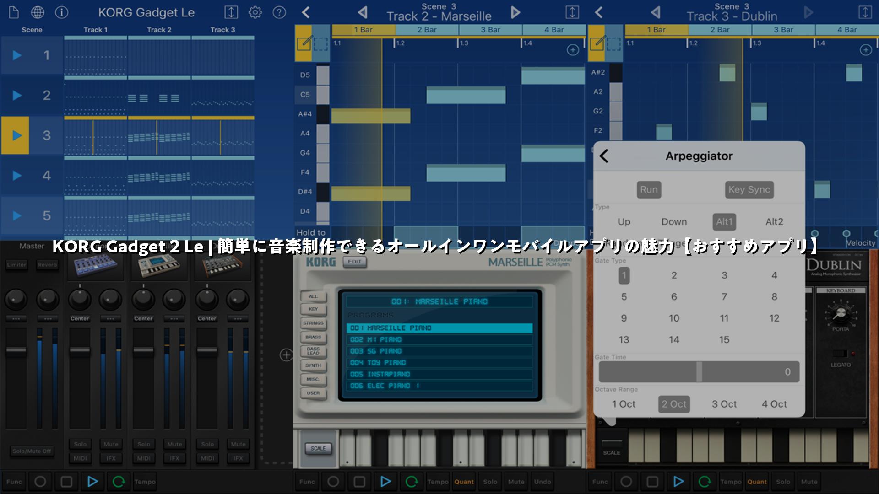Toggle Reverb on the Master channel

(x=47, y=265)
